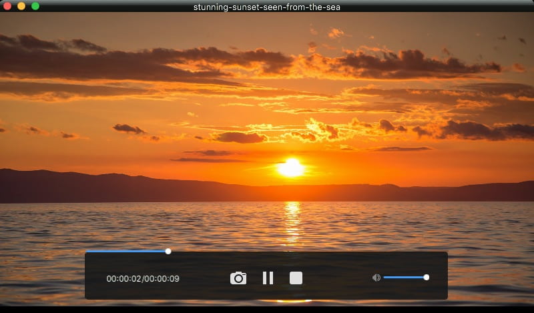
Task: Close the window with the red button
Action: pyautogui.click(x=7, y=6)
